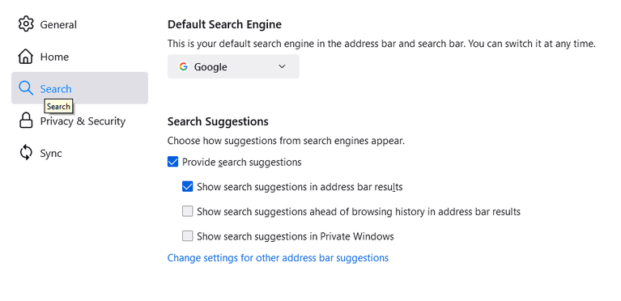Click the General gear icon

(x=26, y=24)
